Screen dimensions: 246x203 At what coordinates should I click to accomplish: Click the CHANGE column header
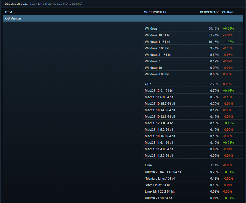pyautogui.click(x=228, y=12)
